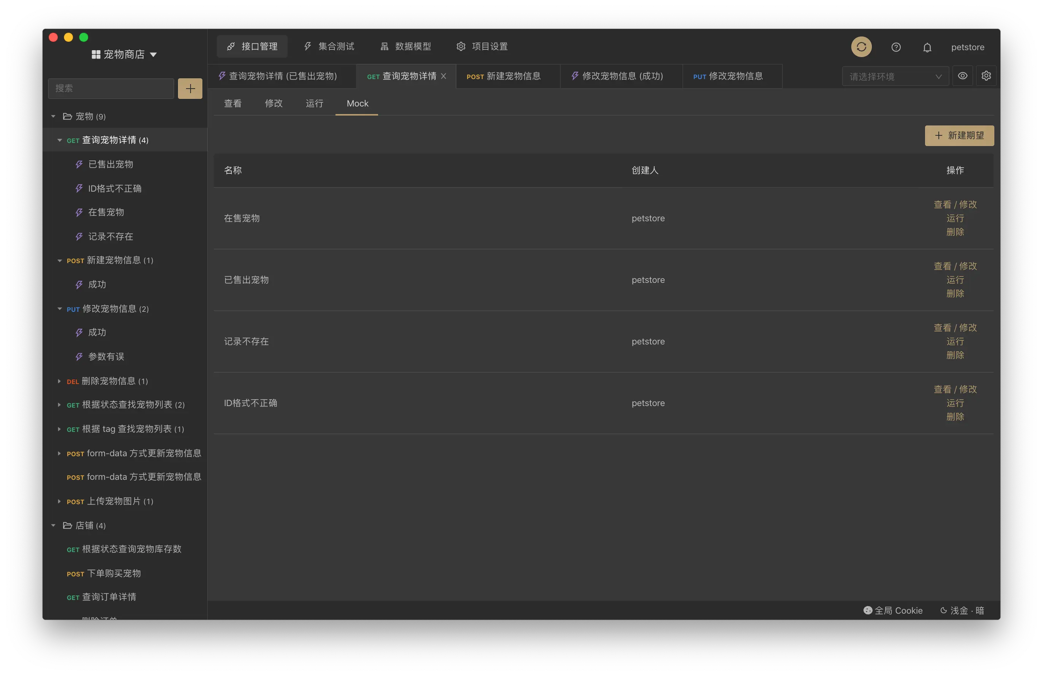Viewport: 1043px width, 676px height.
Task: Expand DEL 删除宠物信息 tree item
Action: (x=59, y=381)
